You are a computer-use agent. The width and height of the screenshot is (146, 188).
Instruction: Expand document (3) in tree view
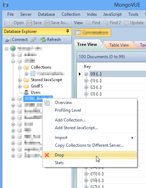pos(86,94)
